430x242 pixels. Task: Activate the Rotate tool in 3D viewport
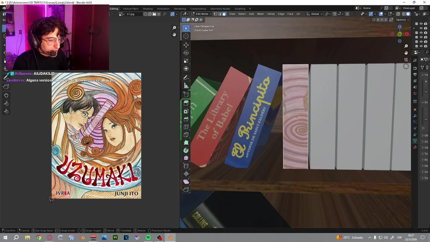pos(186,53)
